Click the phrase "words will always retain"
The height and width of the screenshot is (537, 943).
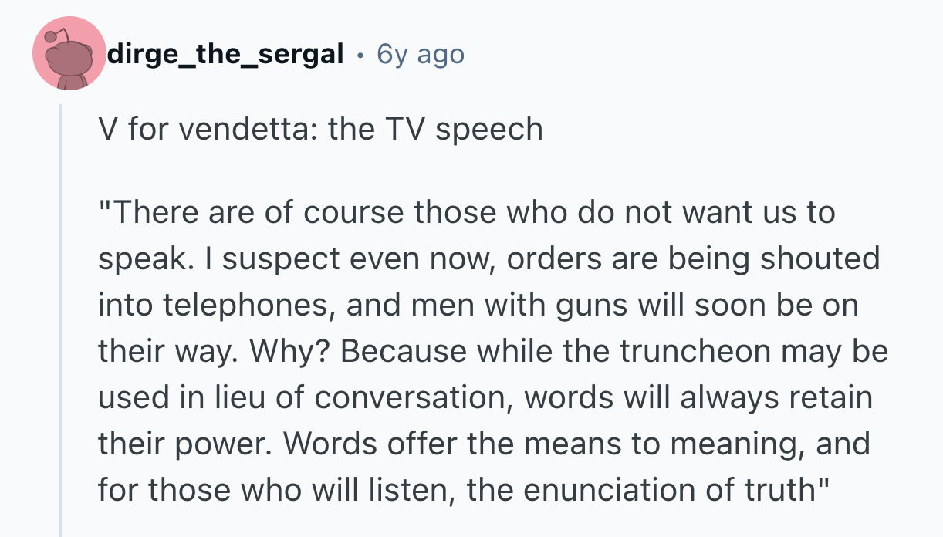pyautogui.click(x=698, y=397)
